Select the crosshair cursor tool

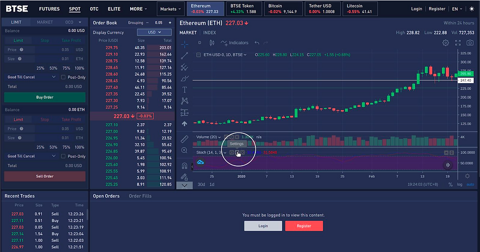pos(184,45)
